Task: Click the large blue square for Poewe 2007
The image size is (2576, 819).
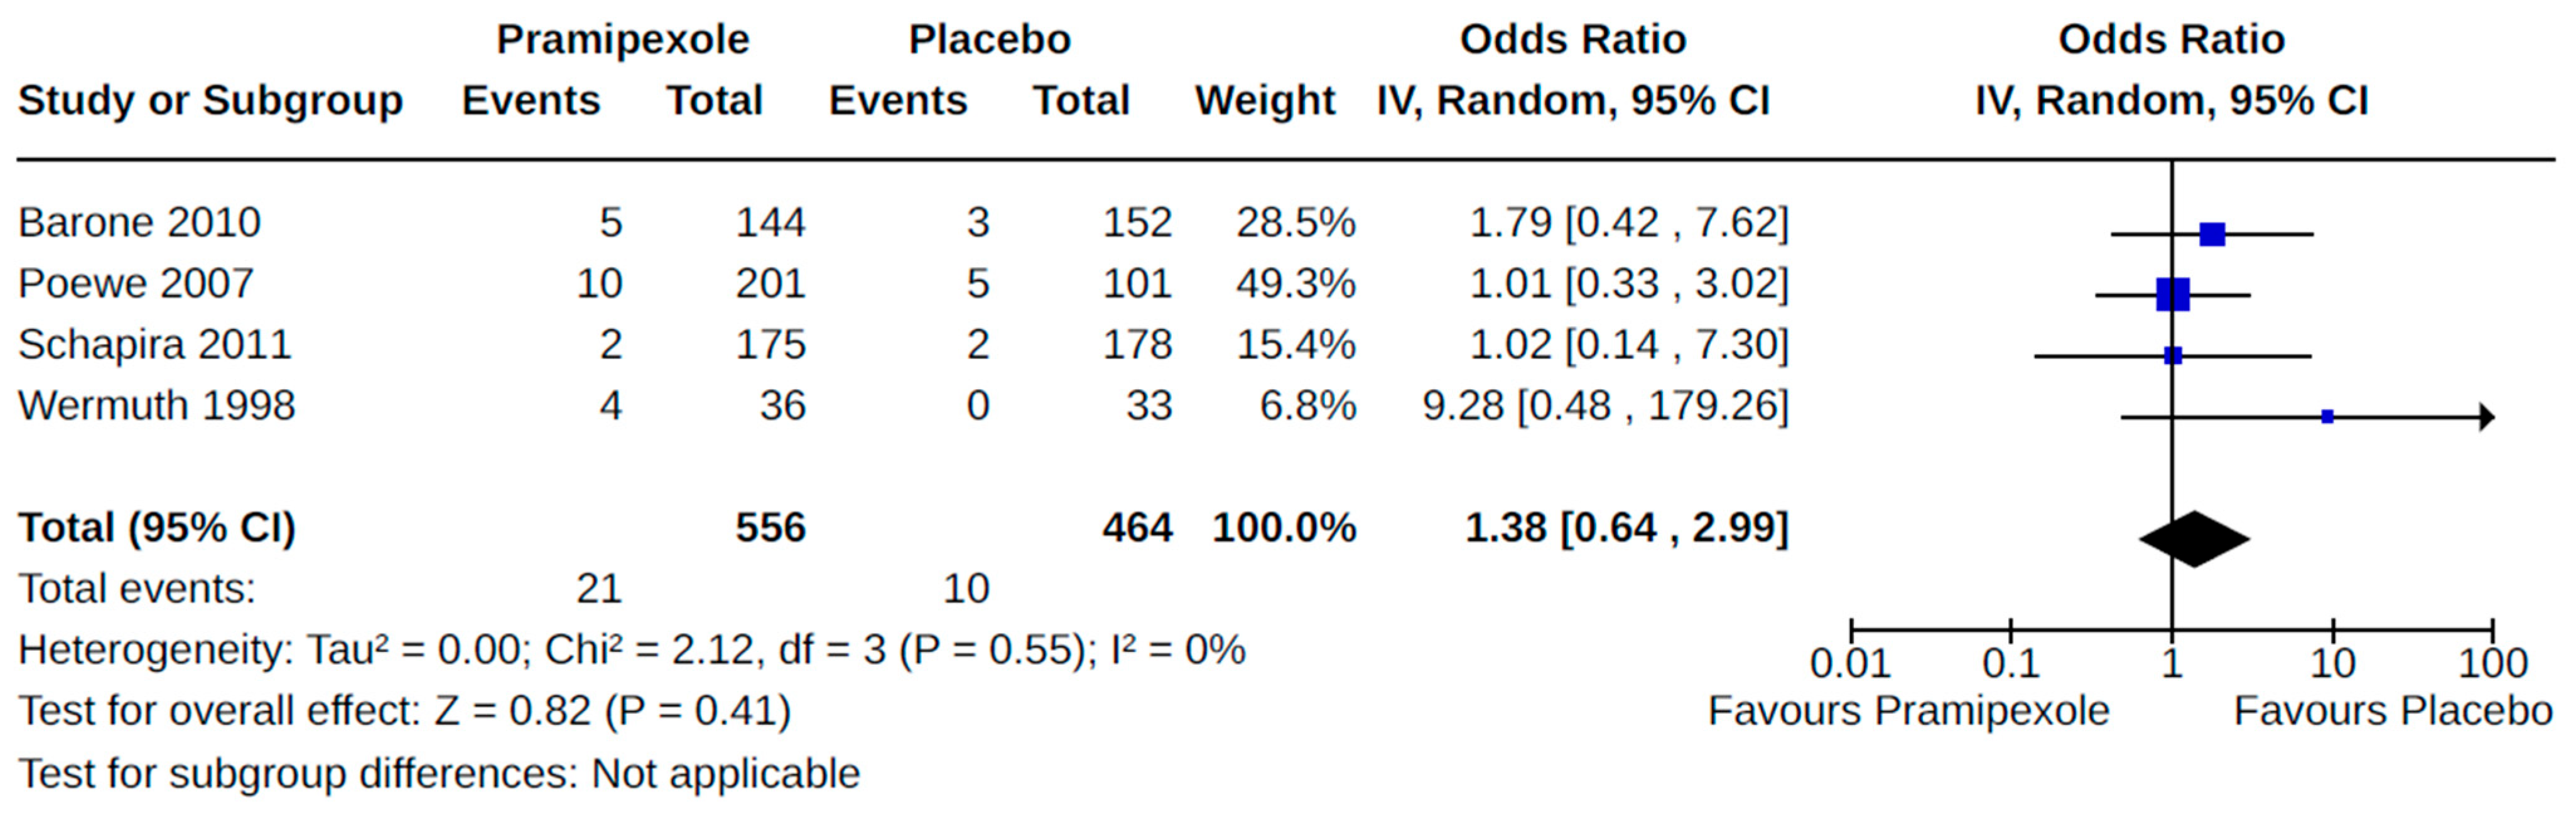Action: 2173,294
